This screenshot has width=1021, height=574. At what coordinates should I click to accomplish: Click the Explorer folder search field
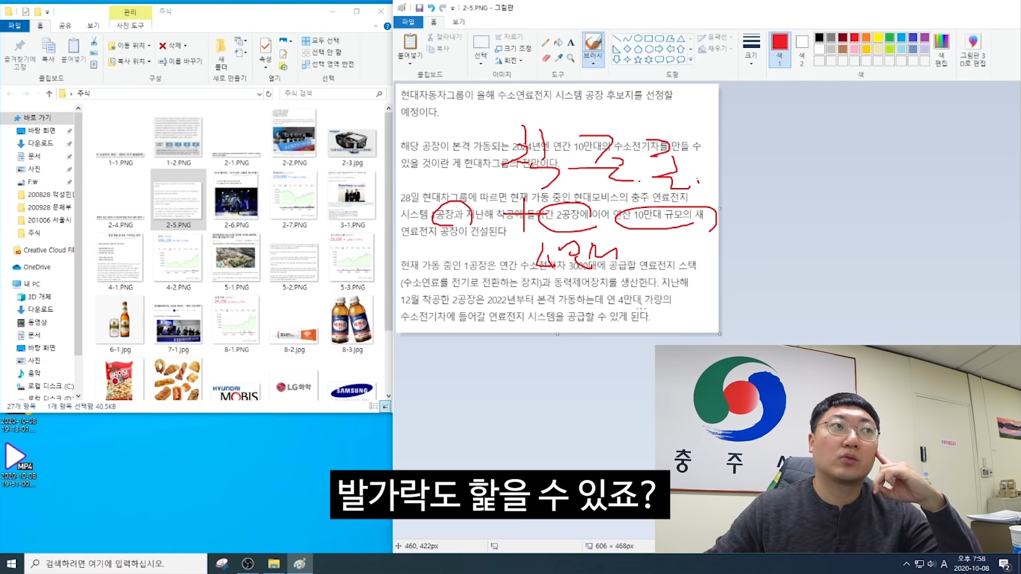(x=332, y=94)
